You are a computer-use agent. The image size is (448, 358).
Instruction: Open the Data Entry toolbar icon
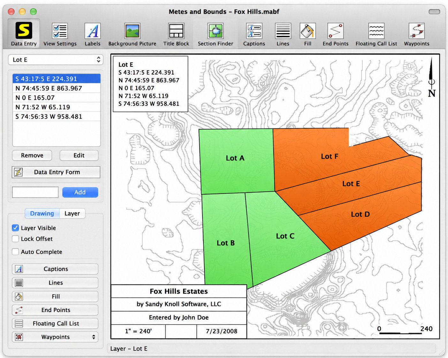(x=24, y=34)
